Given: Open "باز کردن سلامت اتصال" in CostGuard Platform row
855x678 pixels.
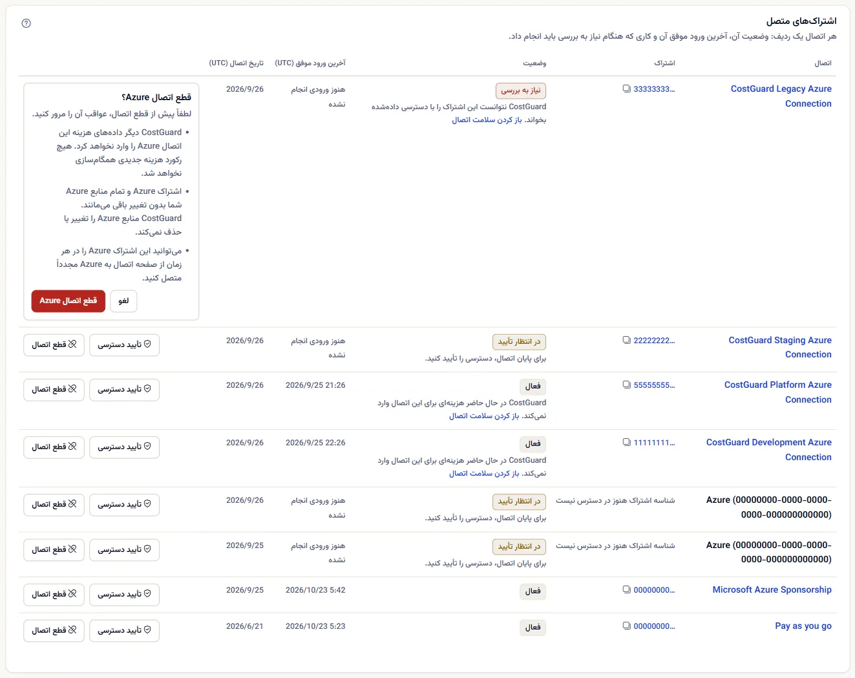Looking at the screenshot, I should click(484, 416).
